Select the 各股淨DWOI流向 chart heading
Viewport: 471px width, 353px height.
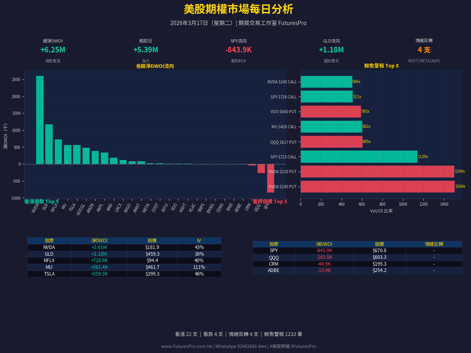pos(155,66)
